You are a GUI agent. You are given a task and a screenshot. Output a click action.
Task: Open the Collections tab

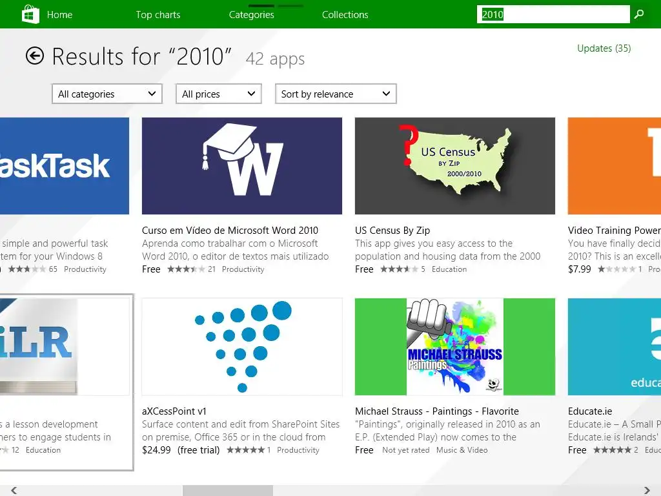coord(345,15)
